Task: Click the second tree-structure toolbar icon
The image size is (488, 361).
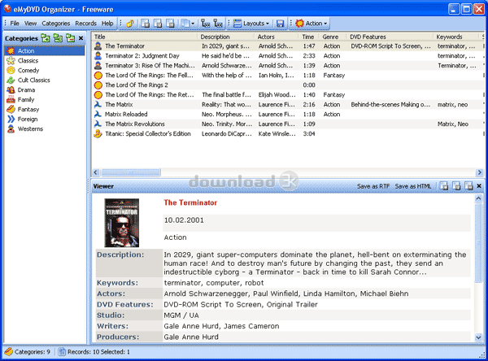Action: 218,24
